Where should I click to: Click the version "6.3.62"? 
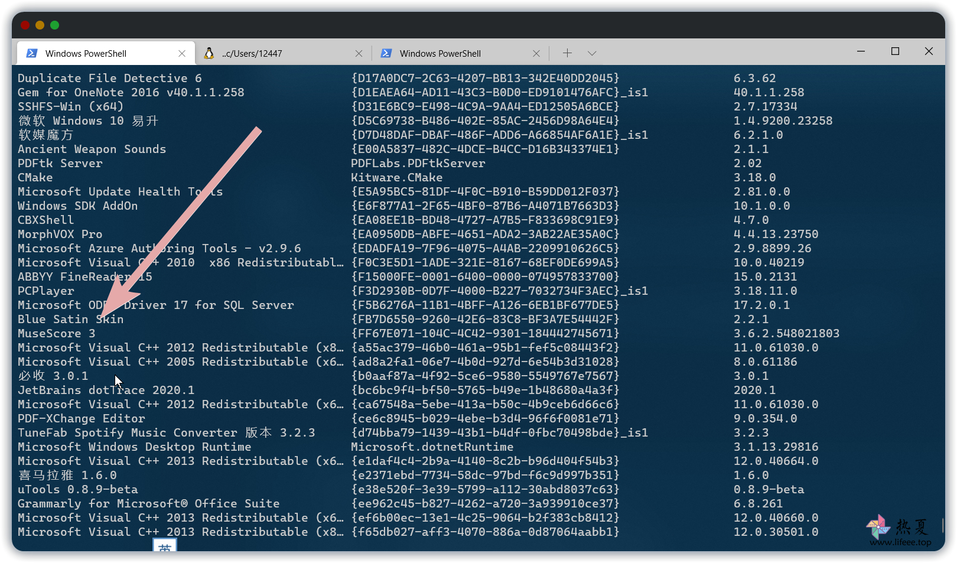click(x=755, y=78)
